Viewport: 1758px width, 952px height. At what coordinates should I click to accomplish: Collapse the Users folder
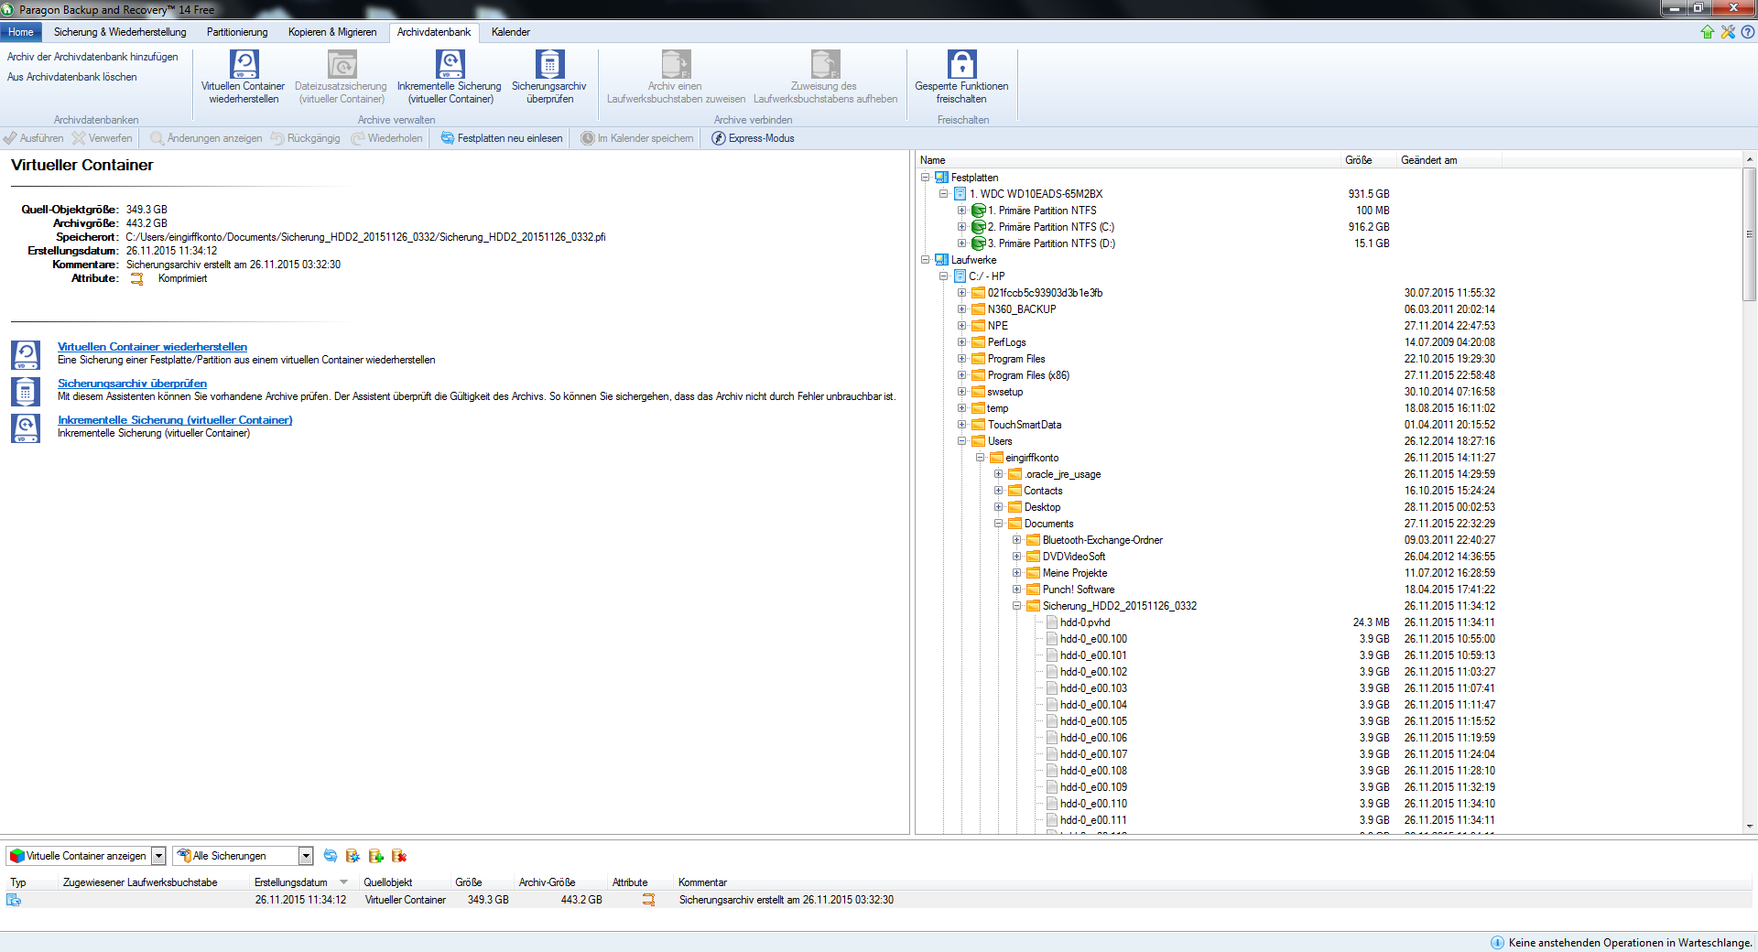coord(961,441)
